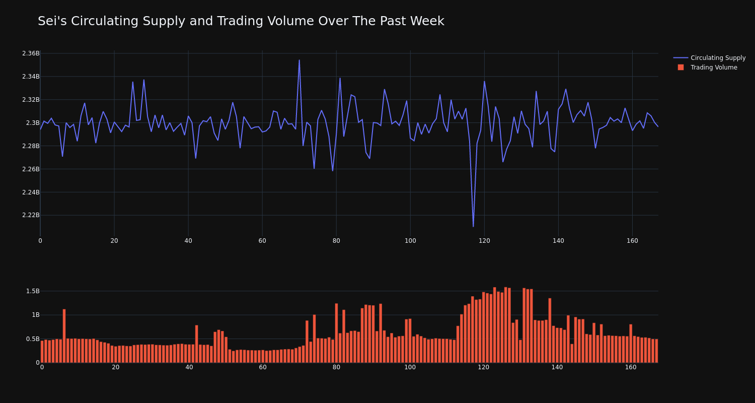This screenshot has width=755, height=403.
Task: Click the supply line lowest dip near x=117
Action: pos(473,226)
